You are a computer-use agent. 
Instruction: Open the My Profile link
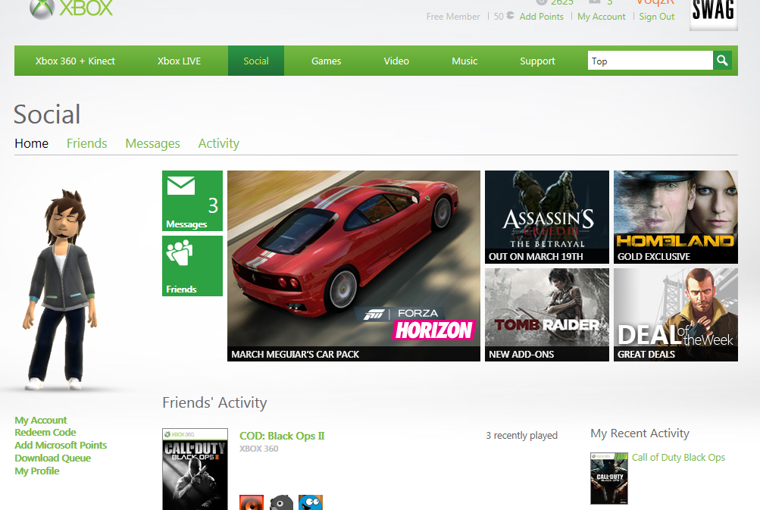tap(37, 471)
